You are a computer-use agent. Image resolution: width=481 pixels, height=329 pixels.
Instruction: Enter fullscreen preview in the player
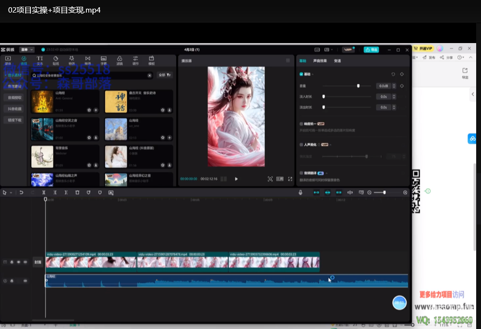coord(290,179)
